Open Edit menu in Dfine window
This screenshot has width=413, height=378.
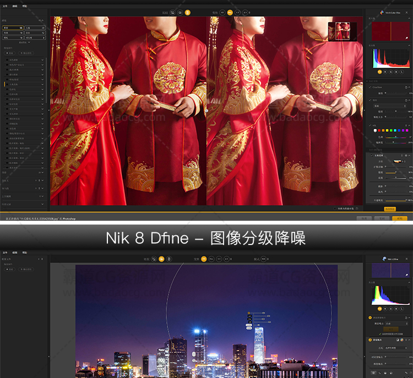point(15,253)
